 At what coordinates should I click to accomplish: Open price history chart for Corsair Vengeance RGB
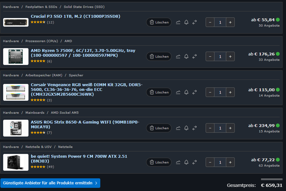point(178,92)
